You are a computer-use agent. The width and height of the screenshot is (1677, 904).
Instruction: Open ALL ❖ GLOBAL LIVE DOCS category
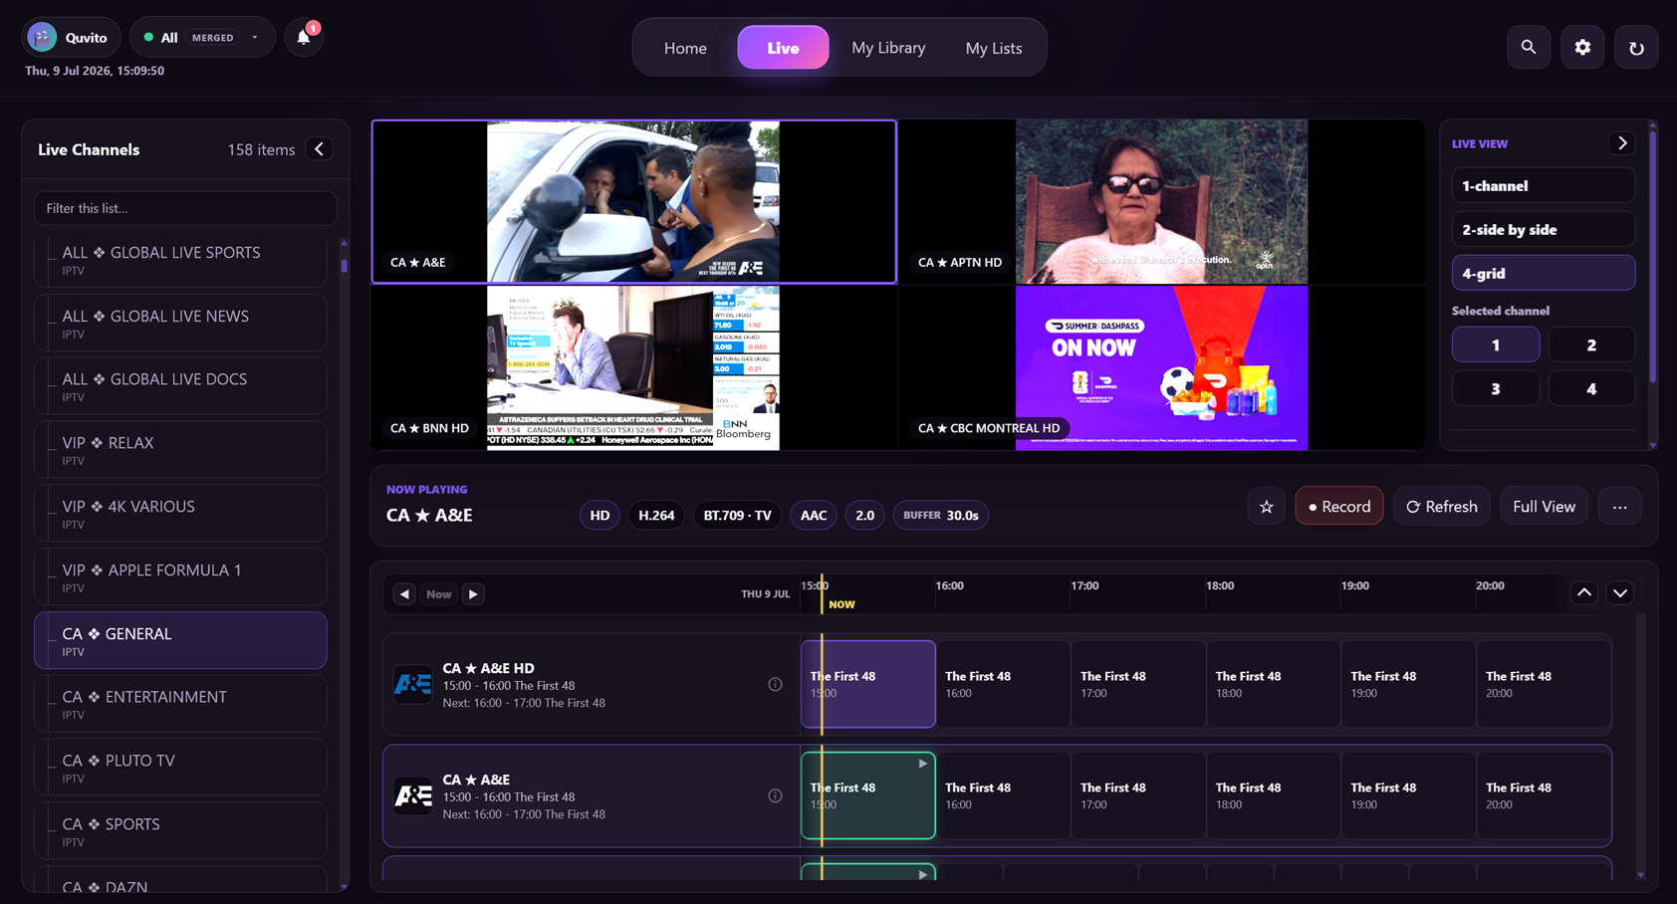click(180, 386)
